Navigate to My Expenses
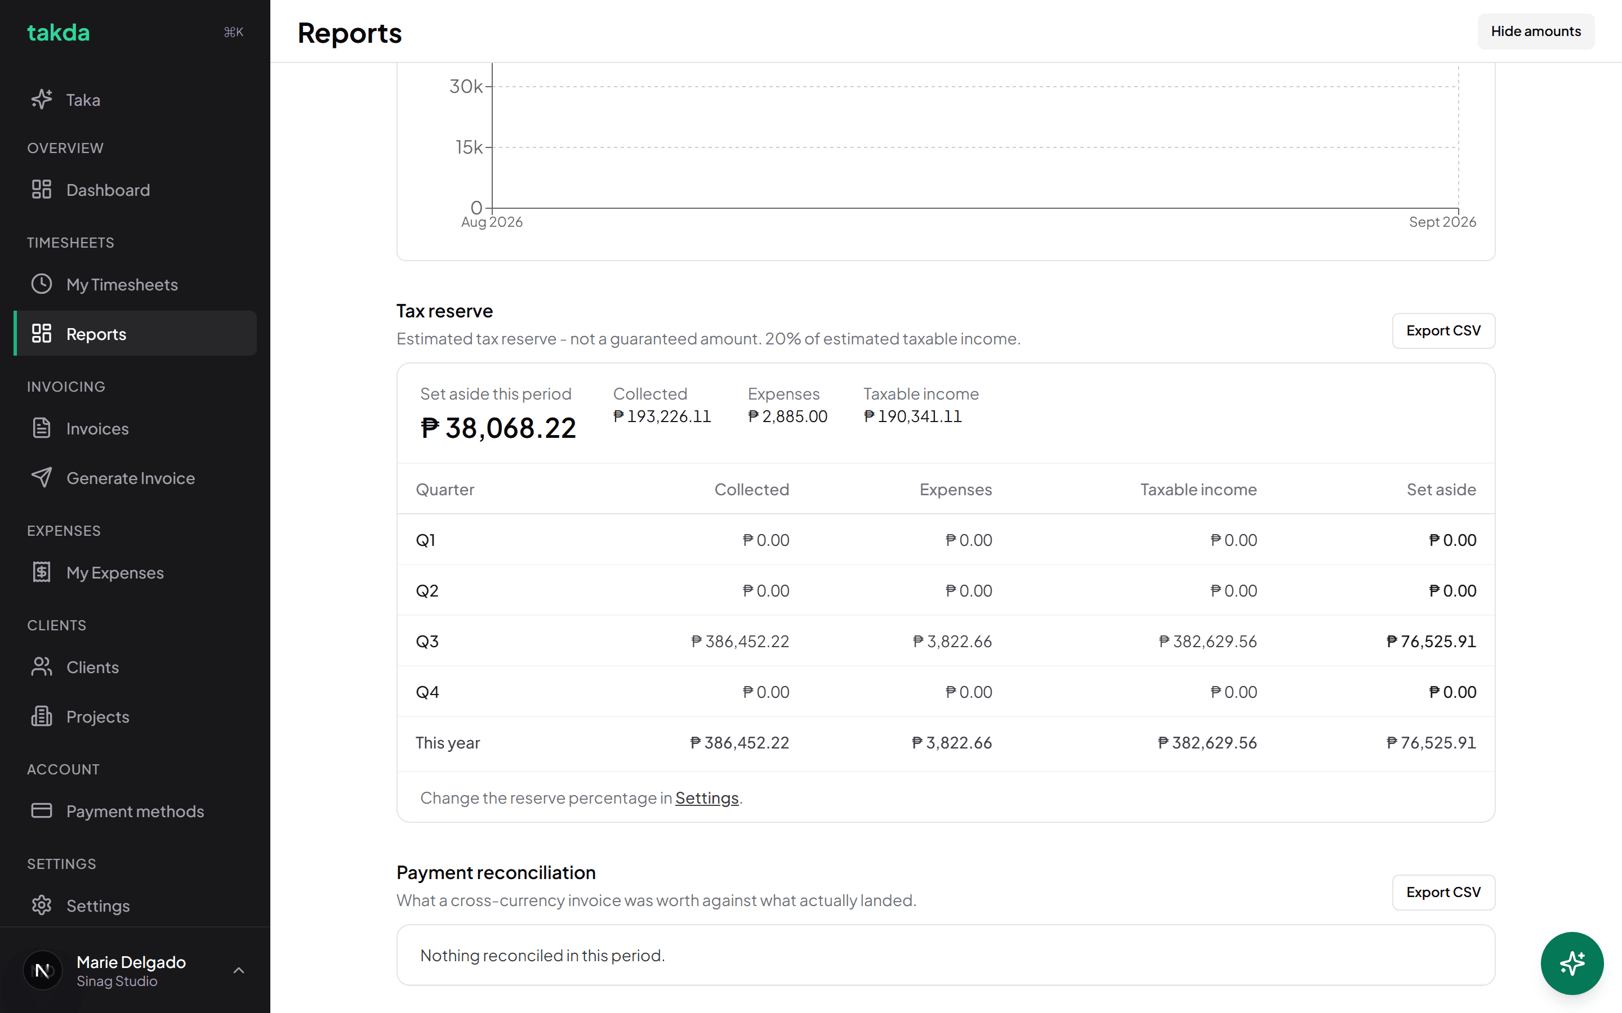The width and height of the screenshot is (1622, 1013). coord(135,572)
